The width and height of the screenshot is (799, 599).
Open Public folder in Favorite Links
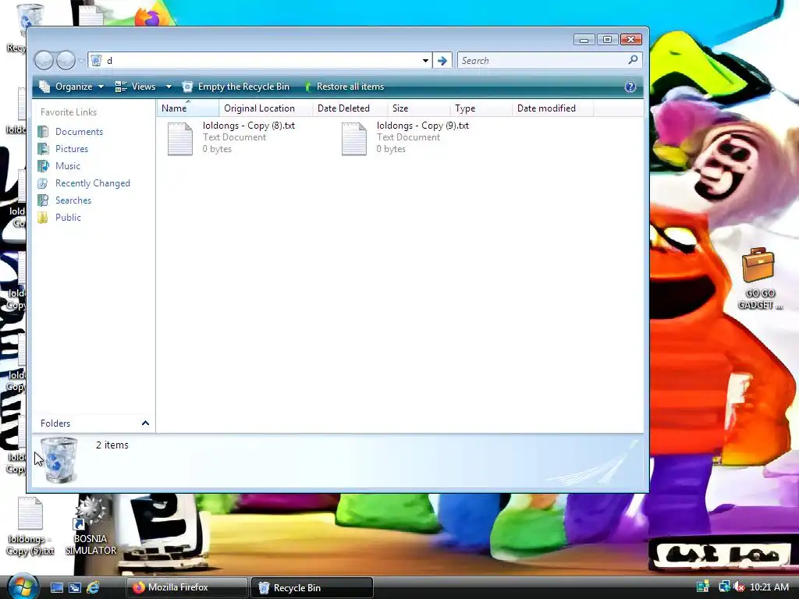(68, 218)
